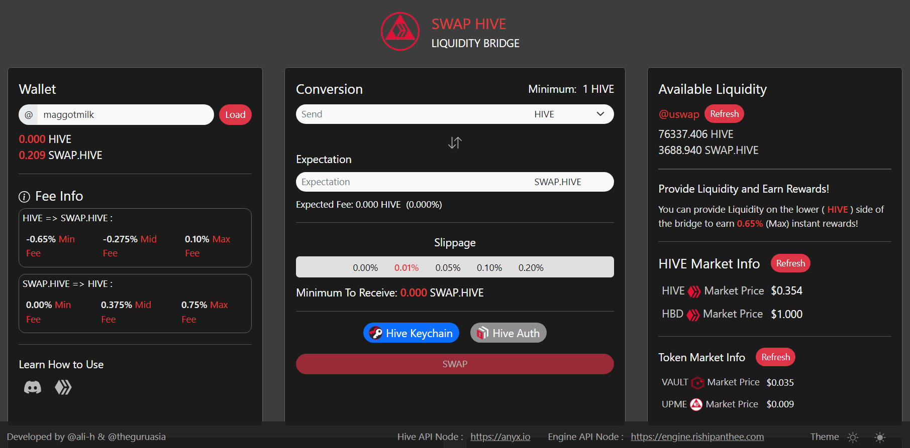This screenshot has width=910, height=448.
Task: Set slippage to 0.00%
Action: coord(365,268)
